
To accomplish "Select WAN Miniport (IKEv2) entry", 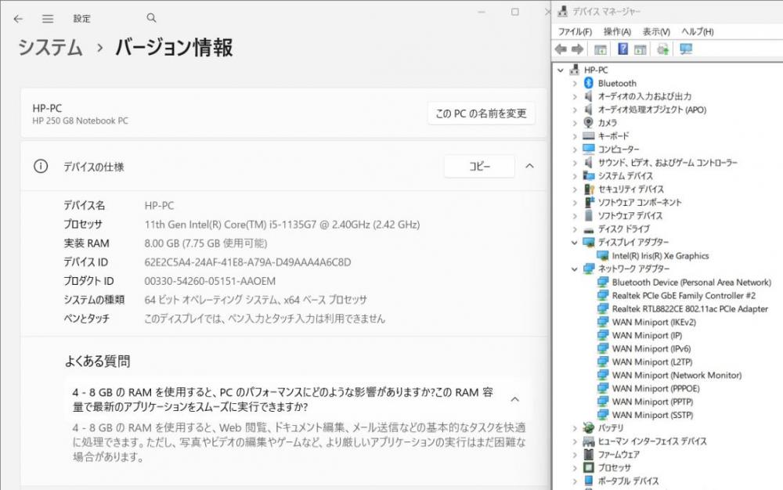I will click(654, 322).
